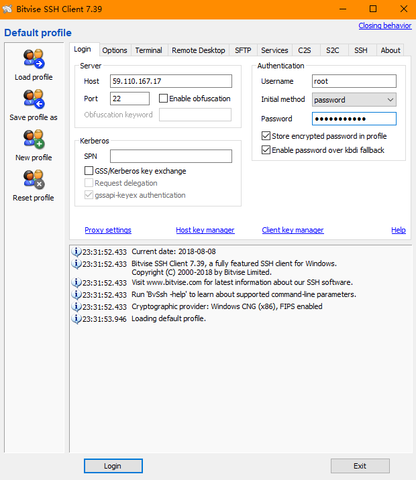
Task: Click the Login button
Action: (x=113, y=466)
